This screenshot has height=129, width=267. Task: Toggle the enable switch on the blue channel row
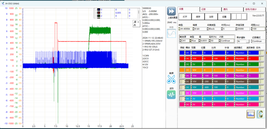pyautogui.click(x=182, y=53)
